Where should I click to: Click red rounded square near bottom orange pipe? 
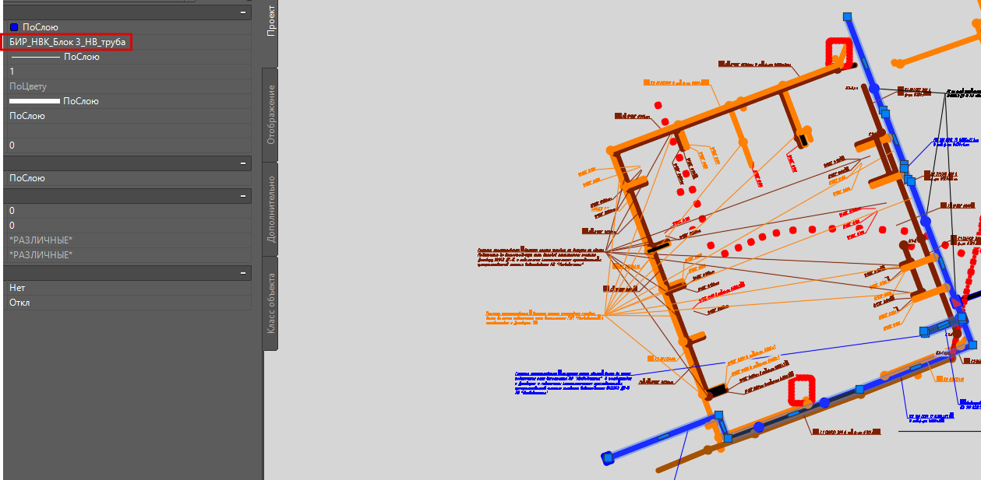tap(801, 391)
